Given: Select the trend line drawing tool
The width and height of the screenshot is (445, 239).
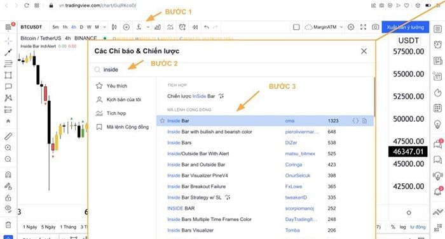Looking at the screenshot, I should pyautogui.click(x=8, y=53).
